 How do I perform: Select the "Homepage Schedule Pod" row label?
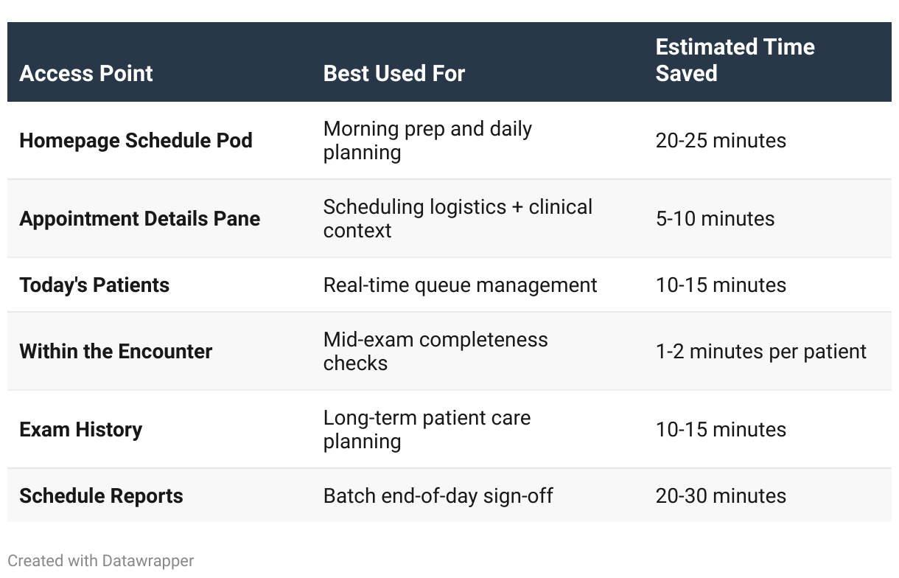(x=136, y=141)
